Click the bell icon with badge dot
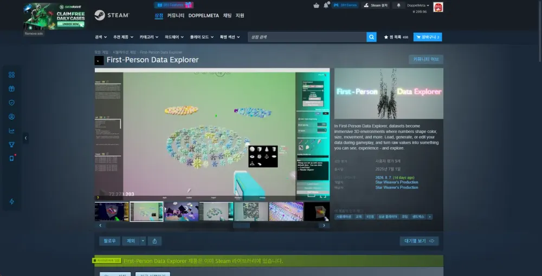542x276 pixels. [x=326, y=5]
